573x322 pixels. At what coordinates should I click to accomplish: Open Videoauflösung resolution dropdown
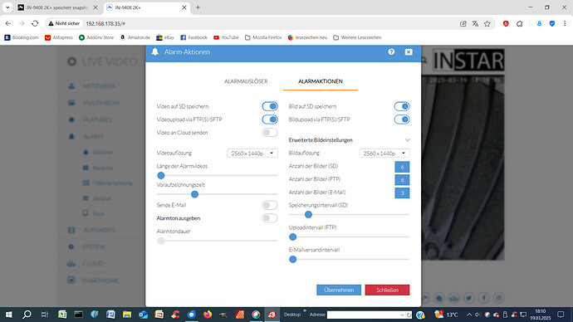[x=252, y=154]
